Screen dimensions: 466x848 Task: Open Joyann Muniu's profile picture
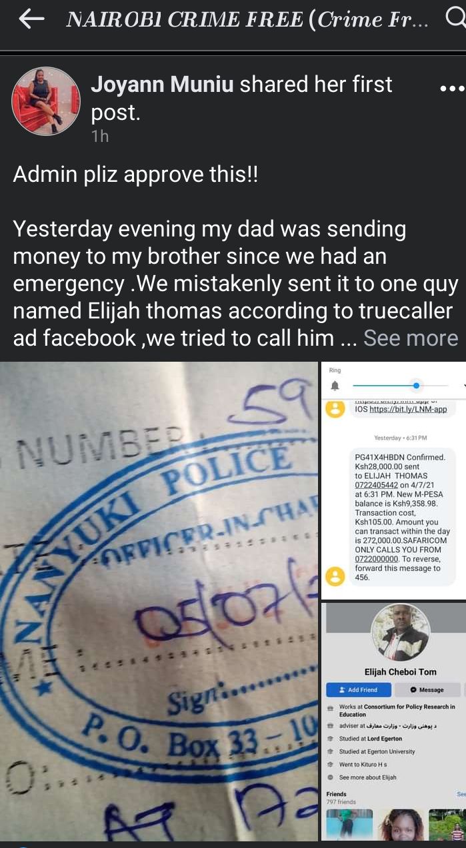pos(46,101)
